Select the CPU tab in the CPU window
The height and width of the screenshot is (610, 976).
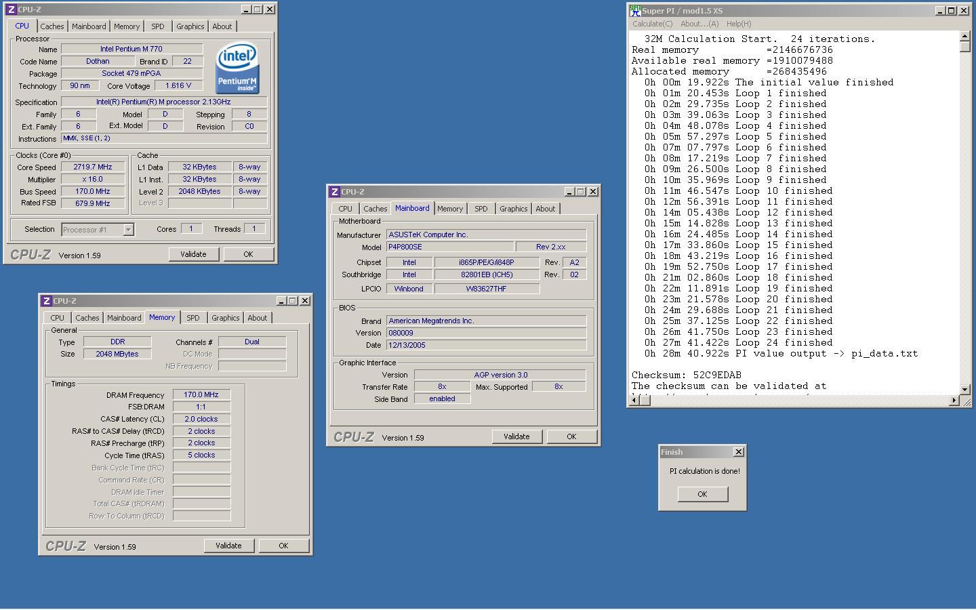point(22,26)
